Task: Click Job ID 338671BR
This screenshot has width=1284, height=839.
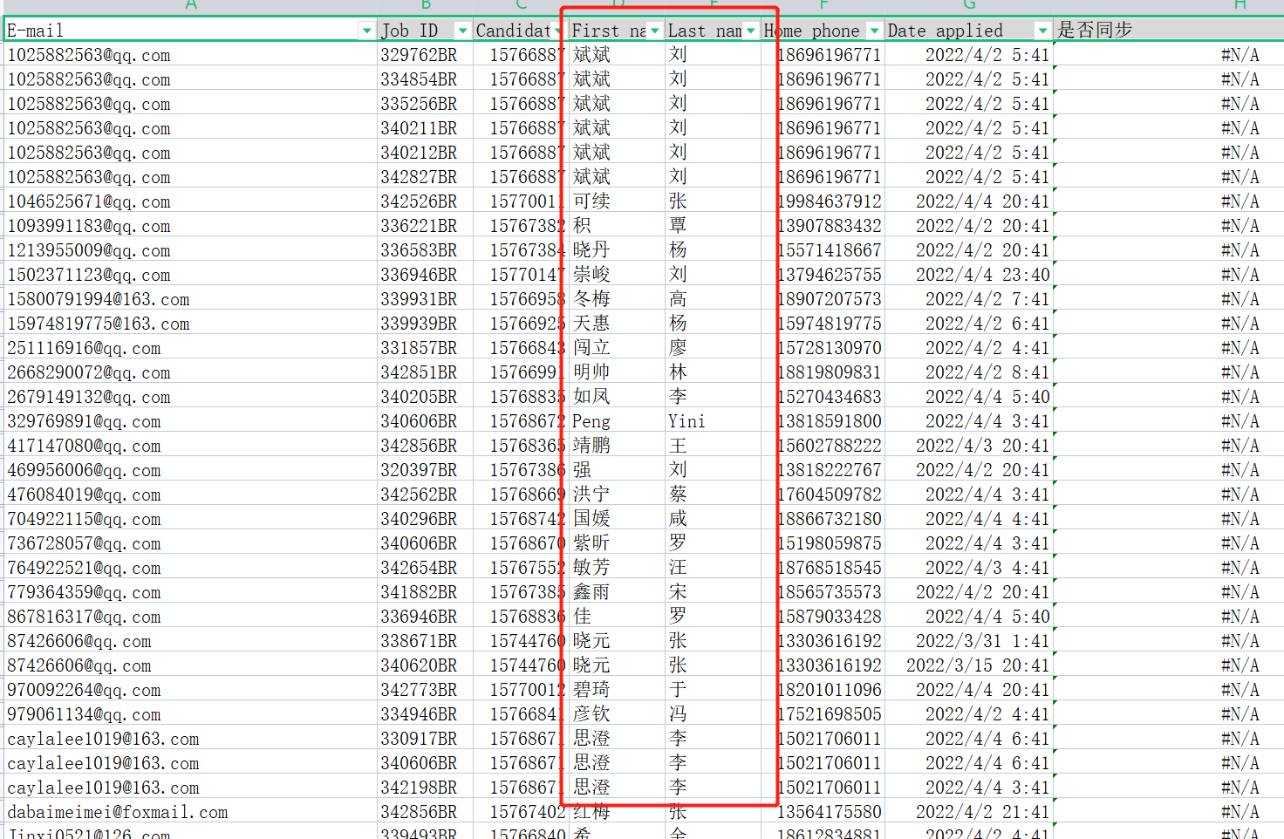Action: click(x=419, y=641)
